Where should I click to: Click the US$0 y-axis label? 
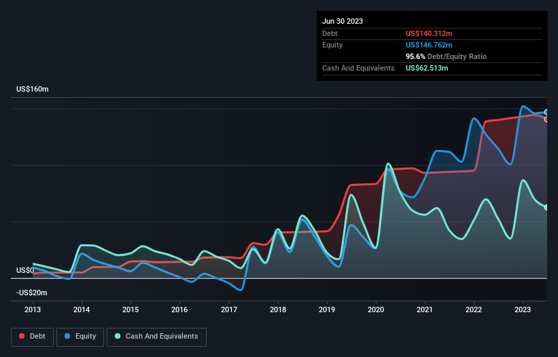pyautogui.click(x=24, y=270)
